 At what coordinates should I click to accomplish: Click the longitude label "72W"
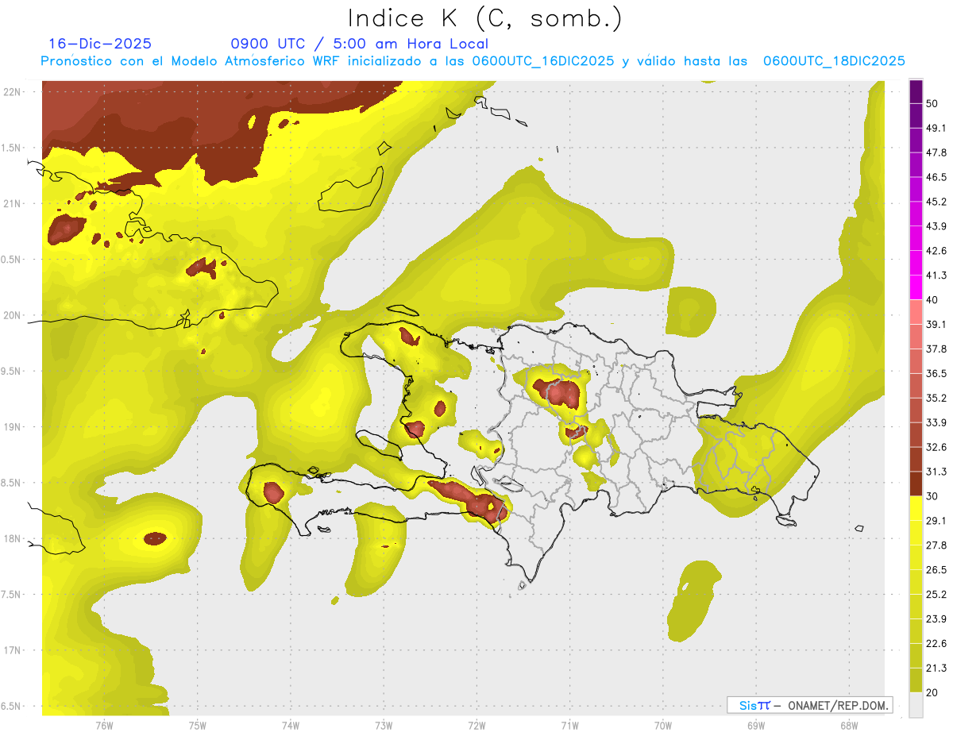(476, 725)
